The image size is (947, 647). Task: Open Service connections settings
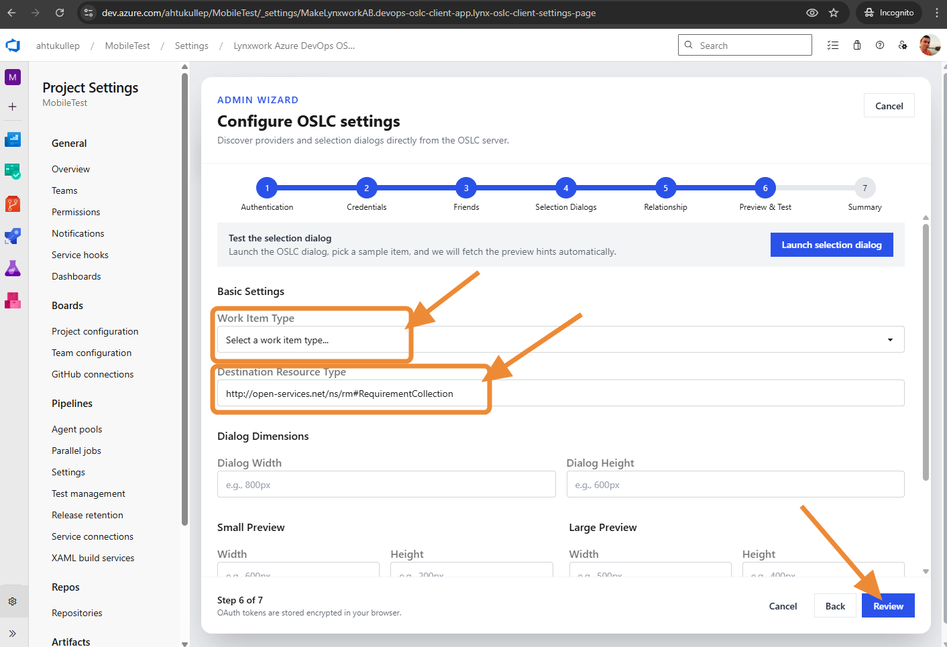click(93, 536)
